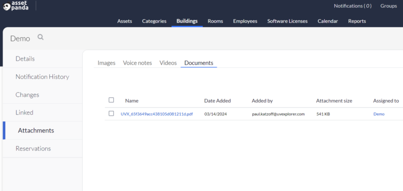
Task: Click the Demo page title
Action: point(20,39)
